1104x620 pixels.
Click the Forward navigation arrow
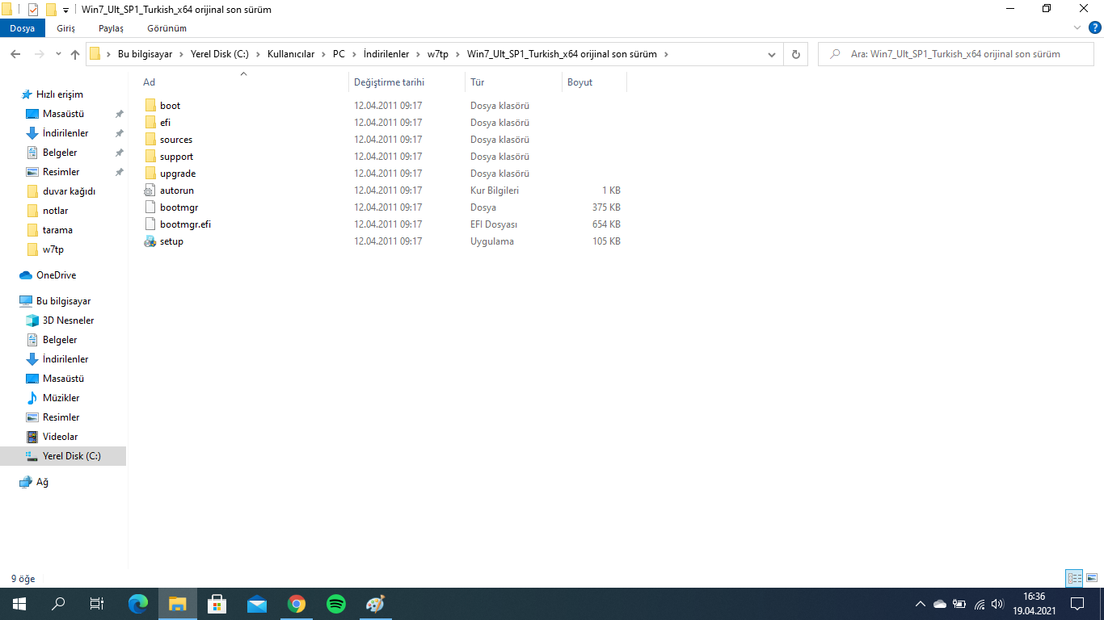tap(39, 54)
